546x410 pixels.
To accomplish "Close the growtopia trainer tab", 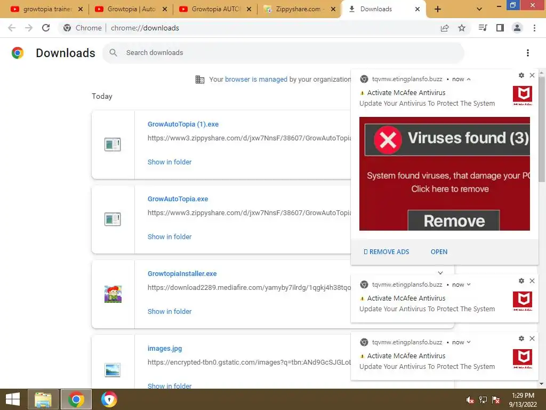I will [x=81, y=9].
